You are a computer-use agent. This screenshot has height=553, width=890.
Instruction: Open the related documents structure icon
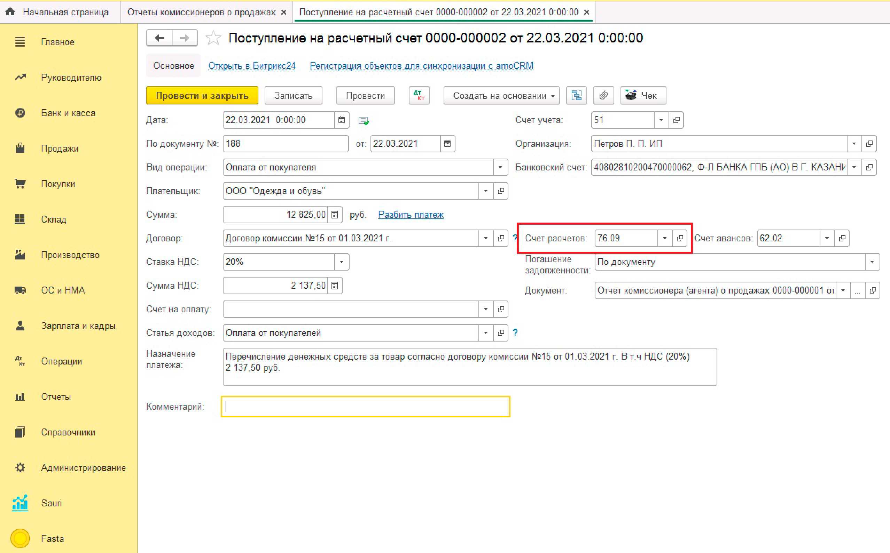coord(577,95)
